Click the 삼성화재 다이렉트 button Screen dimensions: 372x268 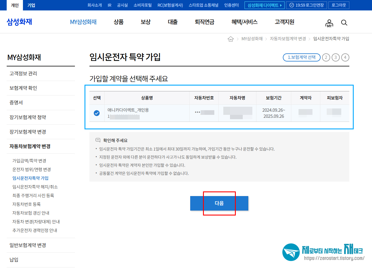[264, 5]
